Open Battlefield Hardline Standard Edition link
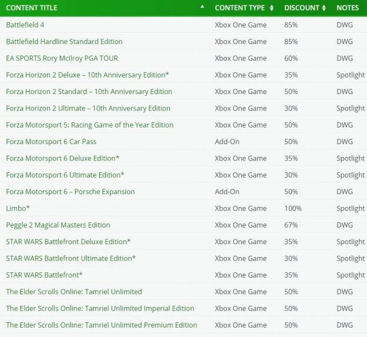This screenshot has width=367, height=337. point(64,41)
